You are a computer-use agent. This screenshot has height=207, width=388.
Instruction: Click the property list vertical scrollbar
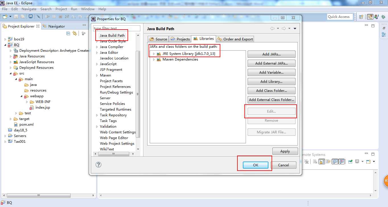(x=138, y=94)
